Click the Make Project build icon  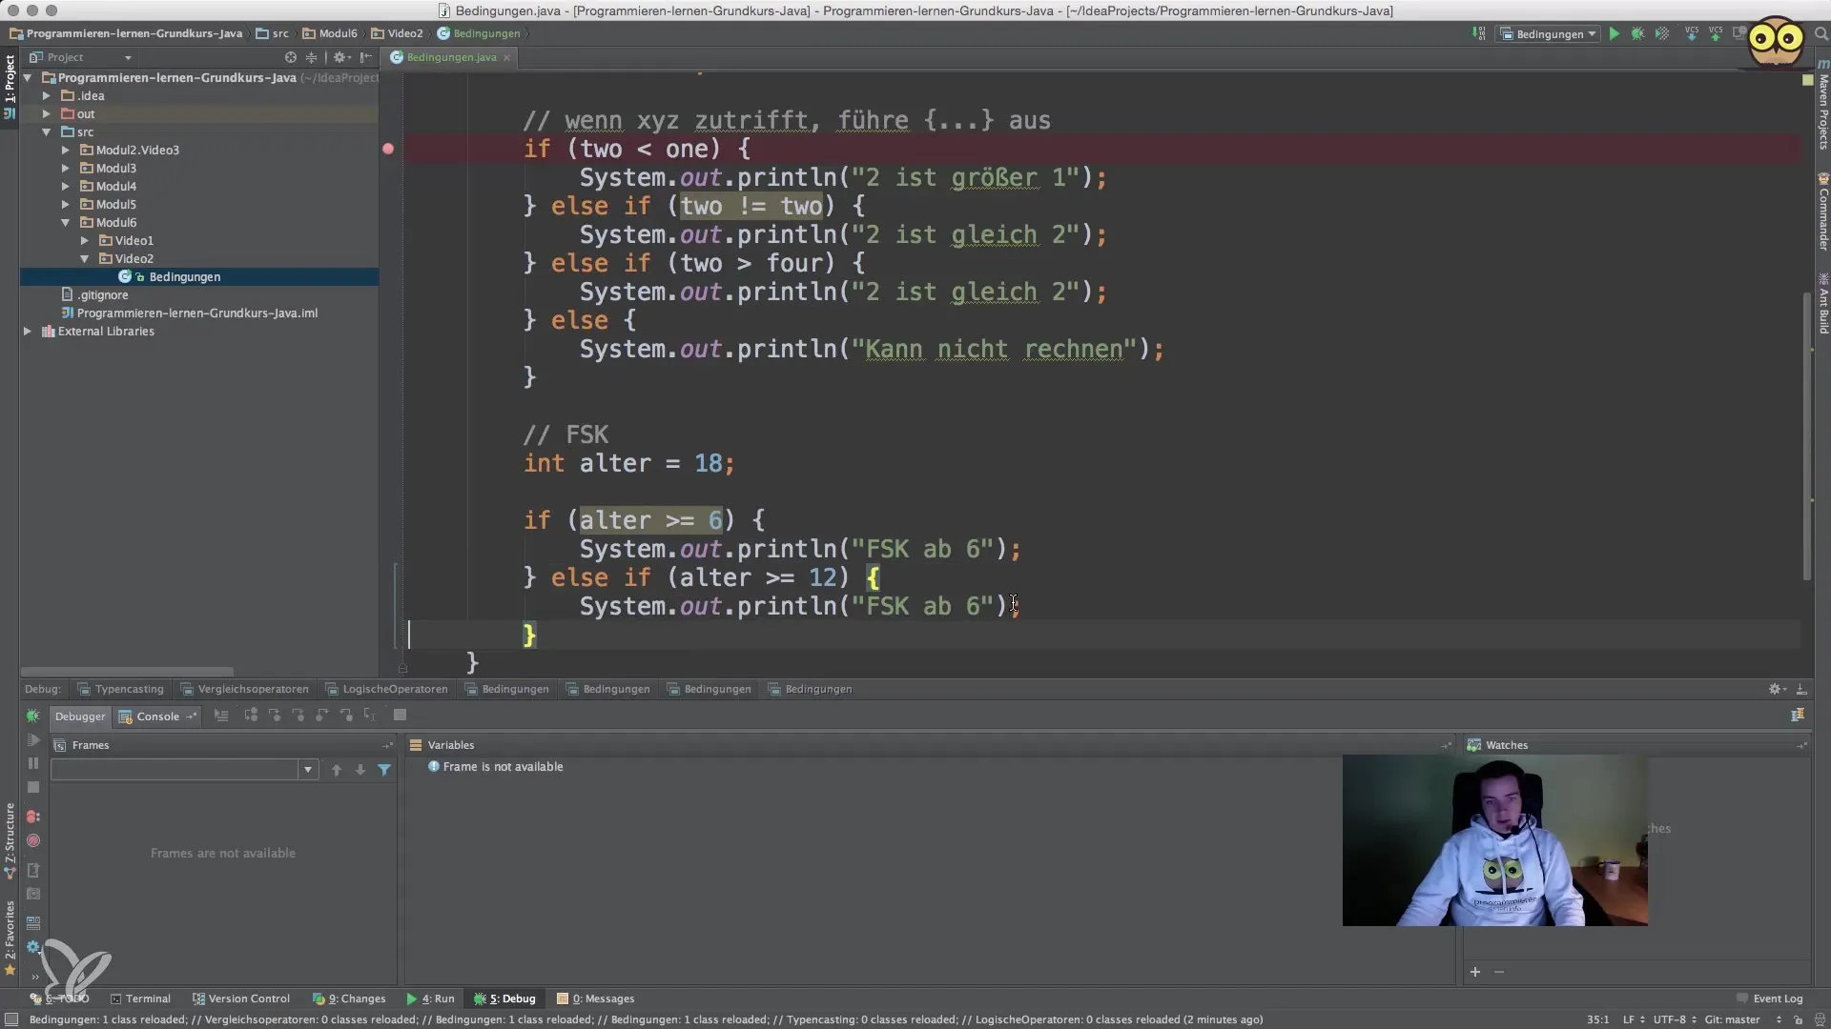pyautogui.click(x=1478, y=34)
